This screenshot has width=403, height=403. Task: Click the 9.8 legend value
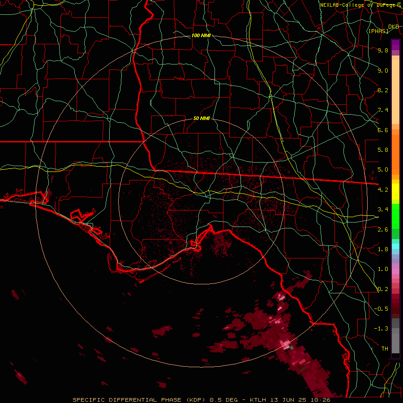click(383, 50)
